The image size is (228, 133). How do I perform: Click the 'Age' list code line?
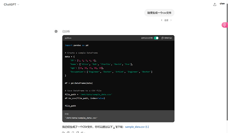click(87, 68)
